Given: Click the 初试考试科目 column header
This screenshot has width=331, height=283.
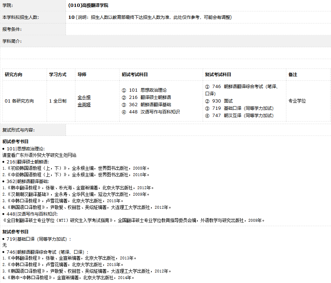Looking at the screenshot, I should (x=135, y=75).
